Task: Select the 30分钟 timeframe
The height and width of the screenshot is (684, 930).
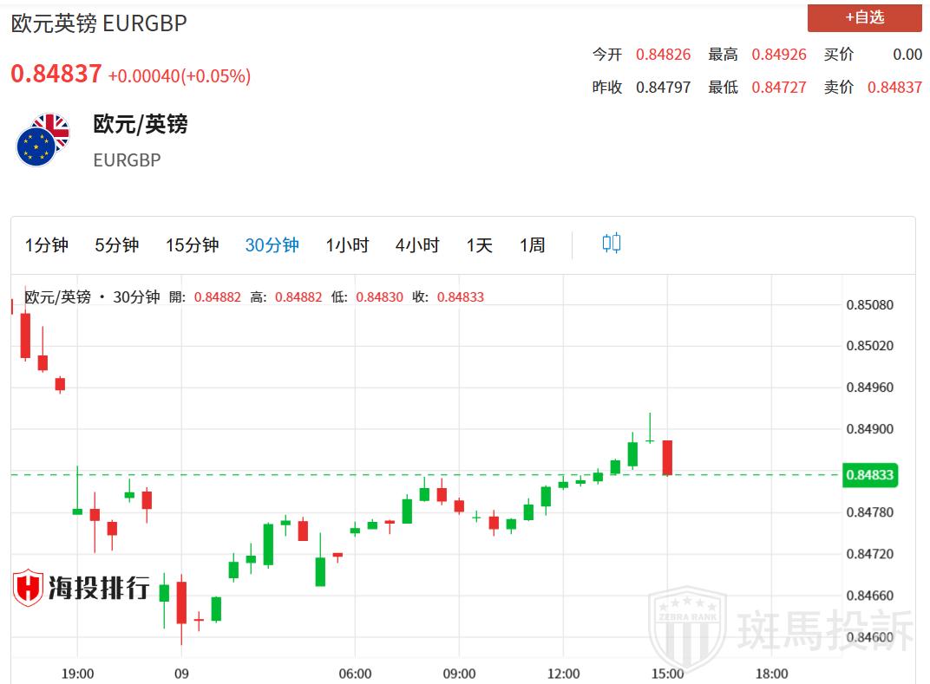Action: pos(272,245)
